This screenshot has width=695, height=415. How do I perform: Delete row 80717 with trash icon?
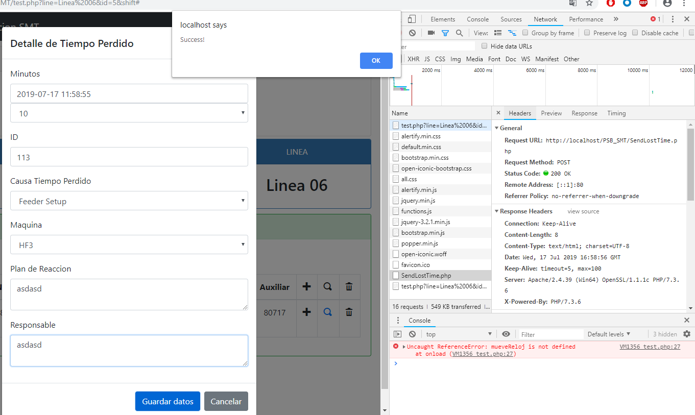pyautogui.click(x=349, y=311)
